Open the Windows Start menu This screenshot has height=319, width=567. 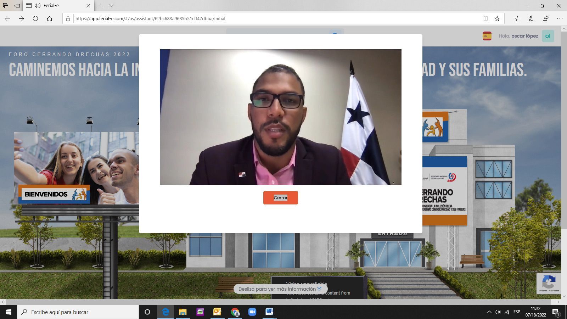tap(9, 312)
